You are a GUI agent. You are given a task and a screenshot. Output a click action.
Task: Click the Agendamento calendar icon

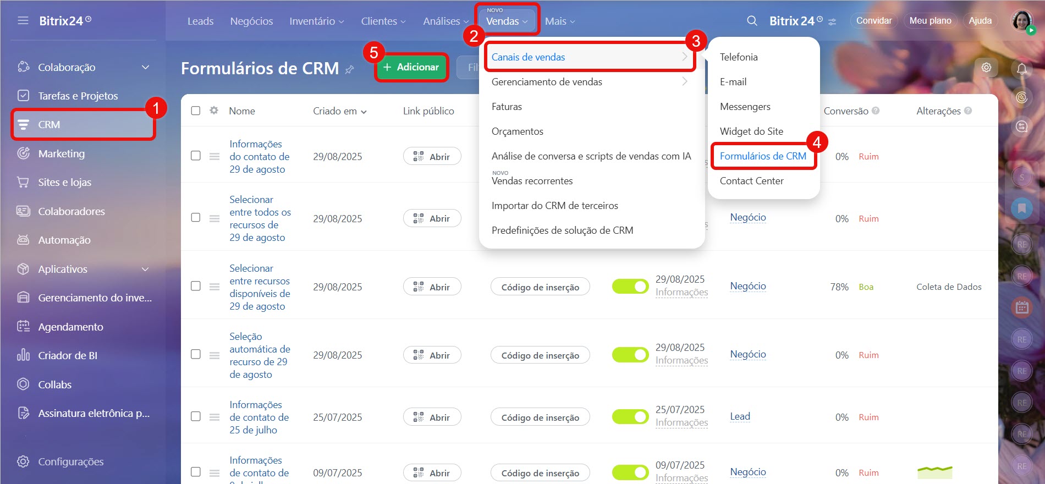point(24,327)
